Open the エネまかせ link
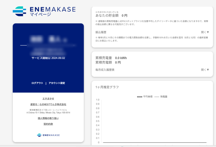The width and height of the screenshot is (216, 147). (x=48, y=98)
